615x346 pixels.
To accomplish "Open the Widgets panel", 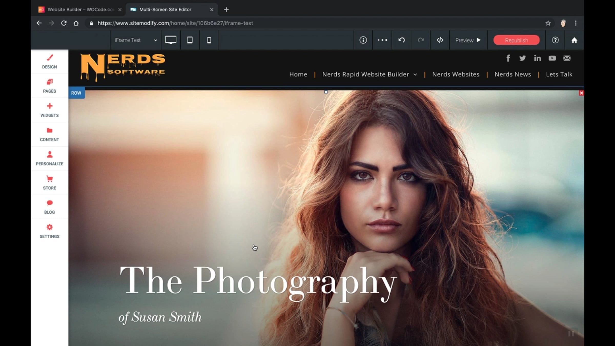I will pos(49,110).
